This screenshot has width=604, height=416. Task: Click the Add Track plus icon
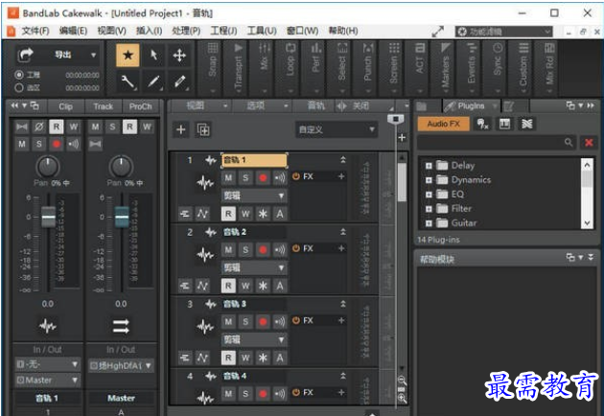pyautogui.click(x=180, y=129)
